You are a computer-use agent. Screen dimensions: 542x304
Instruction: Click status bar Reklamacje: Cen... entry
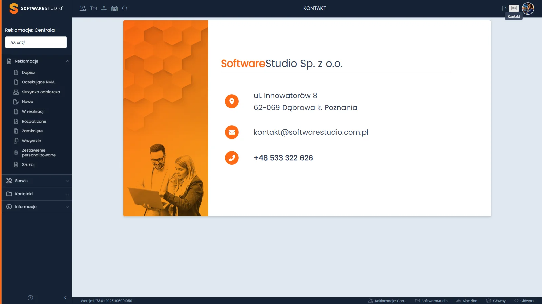387,301
